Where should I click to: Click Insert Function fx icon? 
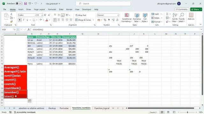click(x=28, y=29)
